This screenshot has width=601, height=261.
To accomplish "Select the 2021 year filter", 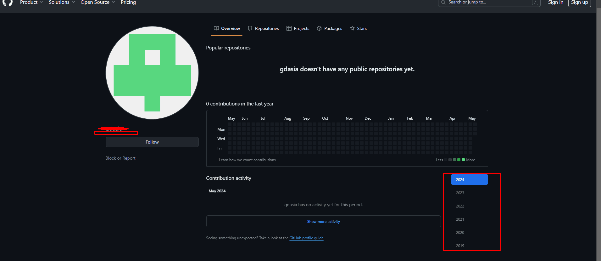I will (x=469, y=219).
